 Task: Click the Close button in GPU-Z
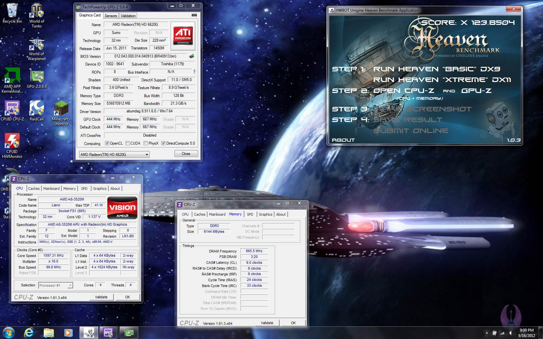186,154
